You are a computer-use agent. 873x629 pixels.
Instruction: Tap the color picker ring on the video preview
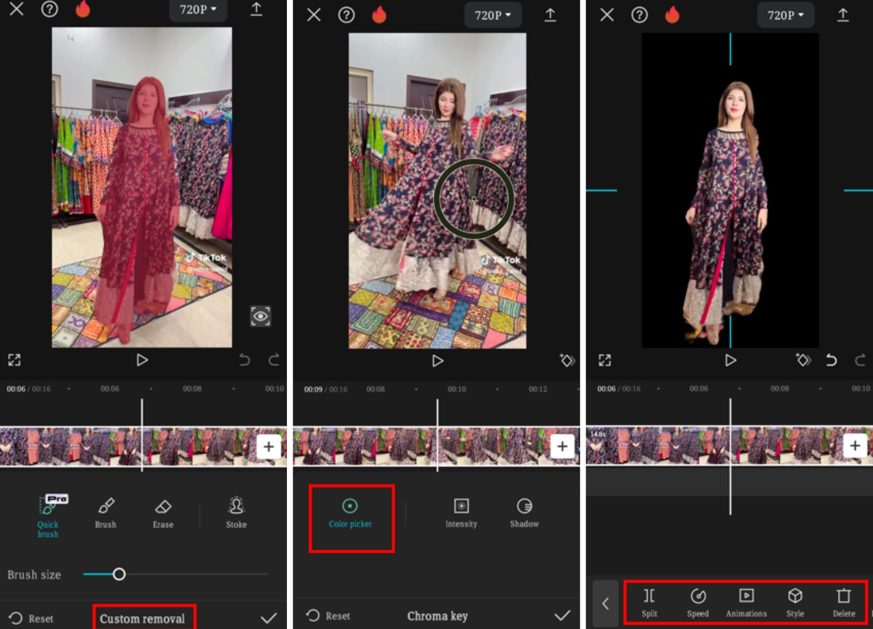coord(474,199)
